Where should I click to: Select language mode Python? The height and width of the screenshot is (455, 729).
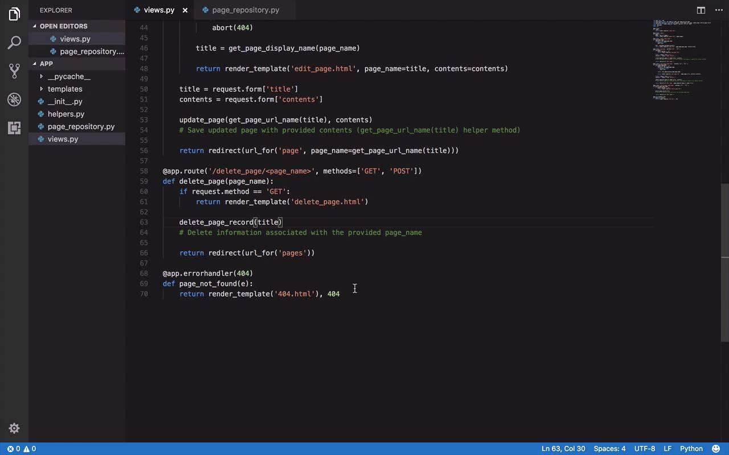pos(691,449)
